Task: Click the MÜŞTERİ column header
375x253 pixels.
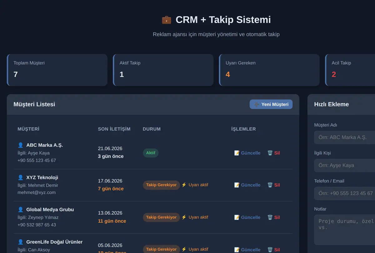Action: pyautogui.click(x=28, y=129)
